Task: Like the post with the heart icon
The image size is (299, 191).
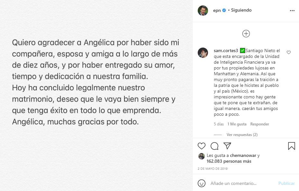Action: (x=202, y=146)
